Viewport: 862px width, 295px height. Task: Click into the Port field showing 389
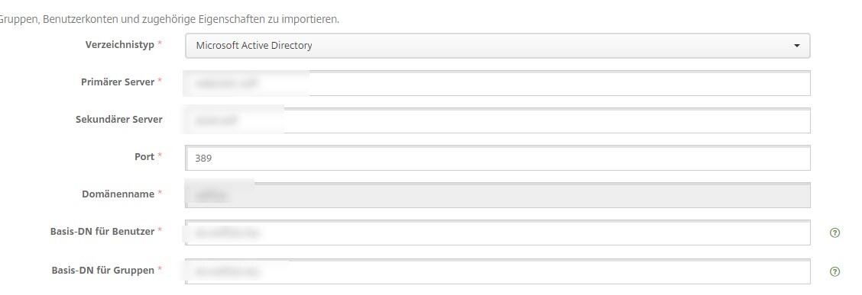click(497, 158)
